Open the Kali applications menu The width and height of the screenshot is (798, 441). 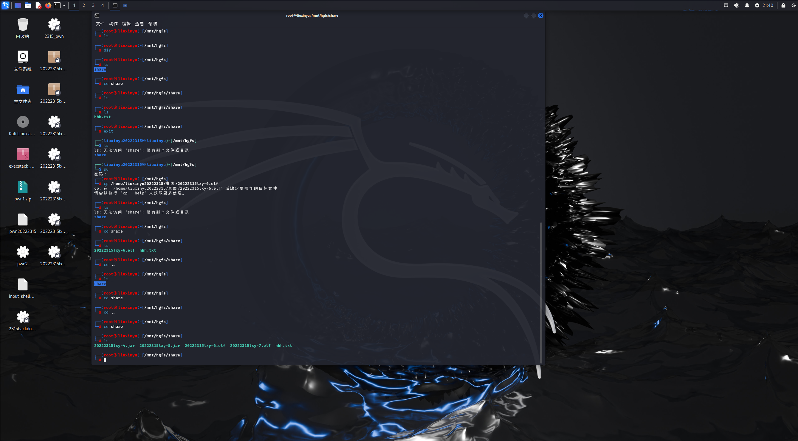pos(5,5)
